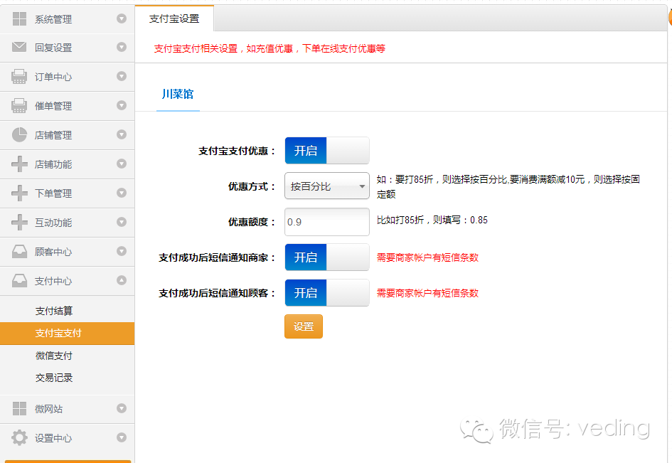Expand 店铺管理 with its arrow
This screenshot has width=672, height=463.
click(x=122, y=134)
